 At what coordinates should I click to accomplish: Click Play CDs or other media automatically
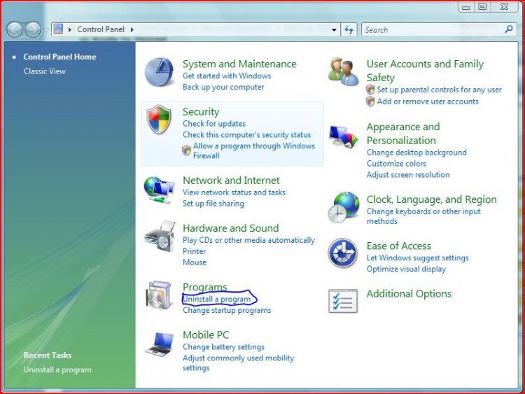tap(248, 240)
